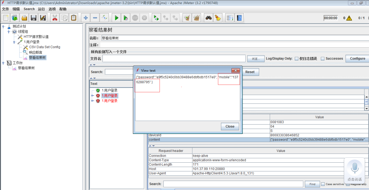
Task: Click the Stop test icon
Action: coord(134,18)
